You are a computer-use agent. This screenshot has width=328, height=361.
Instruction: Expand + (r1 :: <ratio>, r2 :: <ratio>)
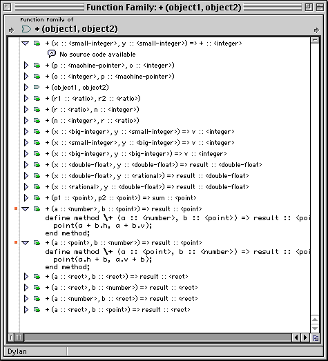26,98
